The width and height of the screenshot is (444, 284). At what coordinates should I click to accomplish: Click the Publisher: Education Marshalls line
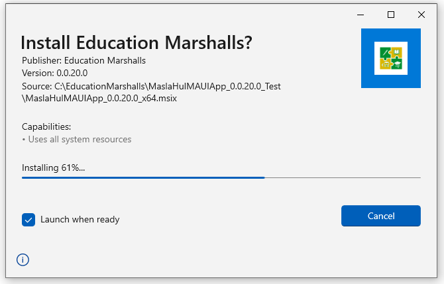click(x=83, y=61)
